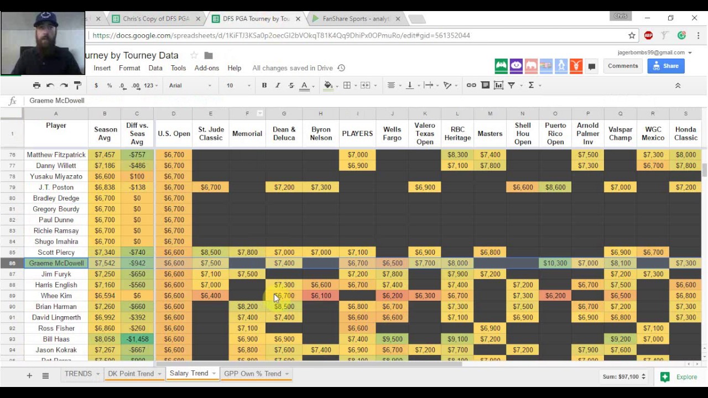Click the blue Share button
708x398 pixels.
666,66
